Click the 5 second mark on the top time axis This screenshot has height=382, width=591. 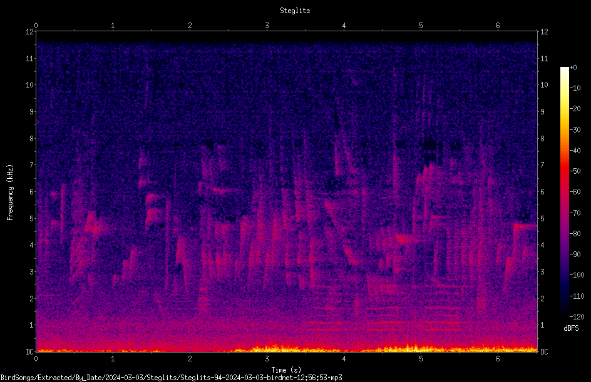click(x=421, y=26)
